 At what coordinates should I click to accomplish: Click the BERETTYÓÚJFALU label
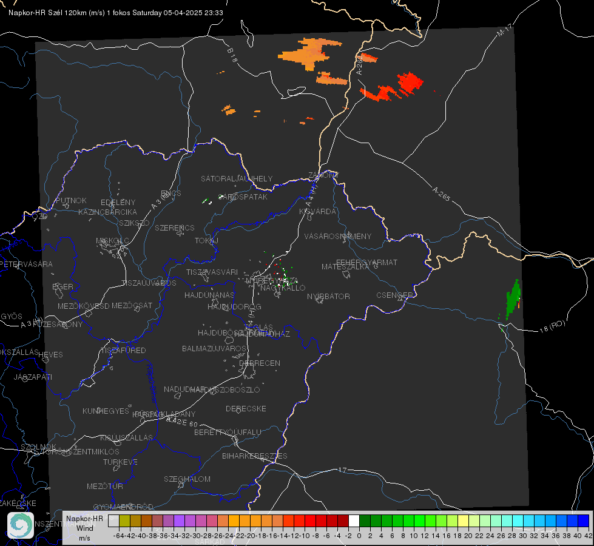pyautogui.click(x=228, y=432)
